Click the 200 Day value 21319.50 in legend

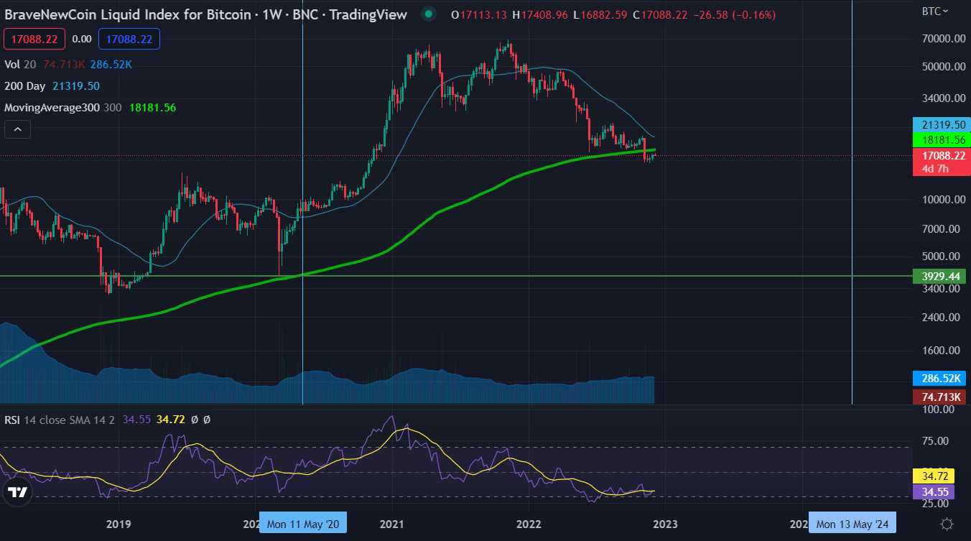[76, 85]
